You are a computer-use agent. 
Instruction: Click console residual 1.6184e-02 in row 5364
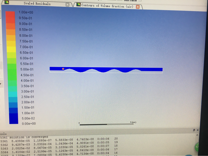21,152
